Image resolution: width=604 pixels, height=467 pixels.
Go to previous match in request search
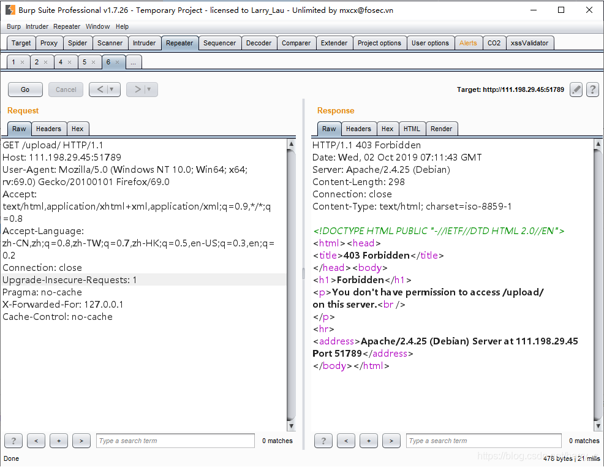coord(36,441)
